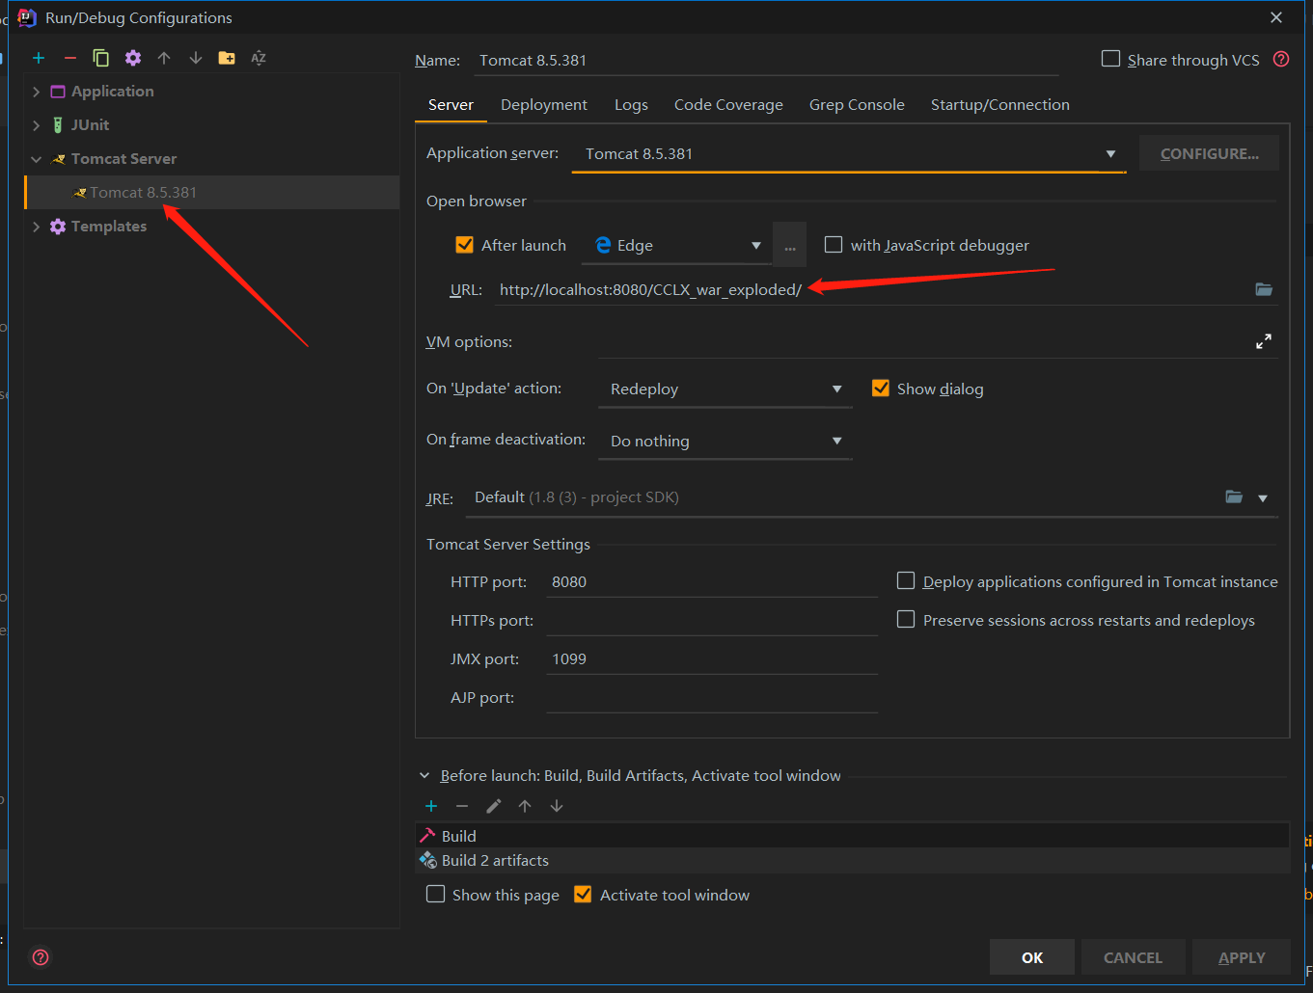Toggle Share through VCS
Viewport: 1313px width, 993px height.
[1110, 58]
